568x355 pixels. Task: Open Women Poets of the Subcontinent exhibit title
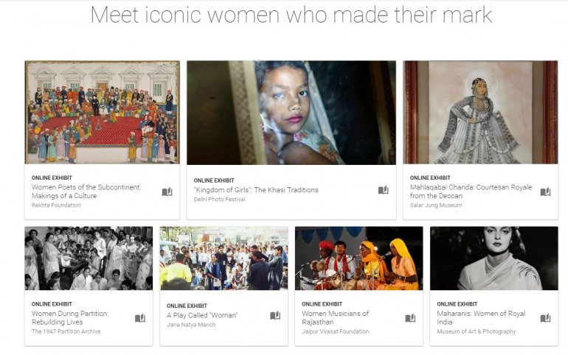tap(86, 191)
